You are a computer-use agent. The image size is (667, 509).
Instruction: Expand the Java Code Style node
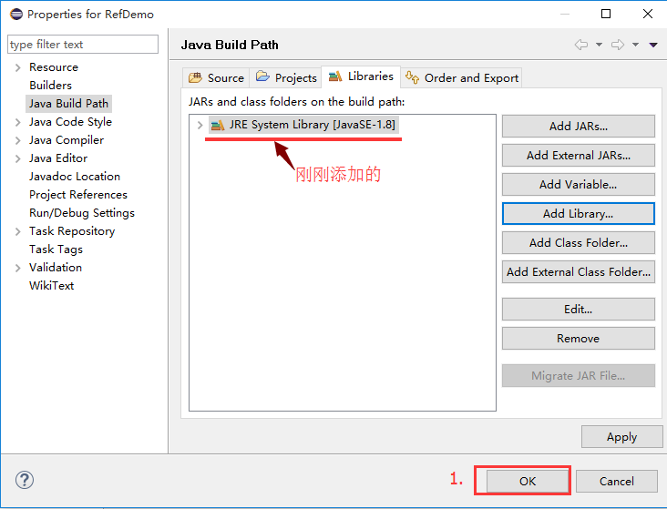(x=18, y=122)
